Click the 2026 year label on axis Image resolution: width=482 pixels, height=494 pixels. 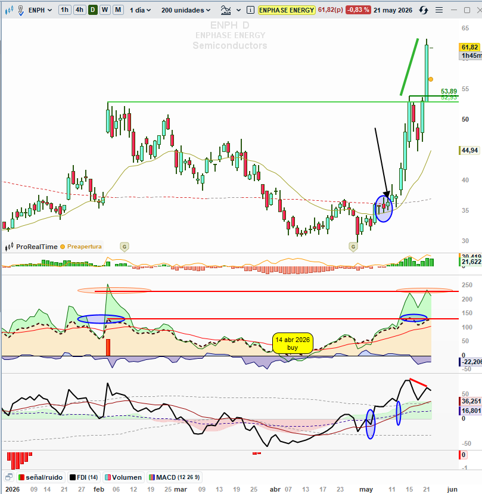click(x=13, y=489)
